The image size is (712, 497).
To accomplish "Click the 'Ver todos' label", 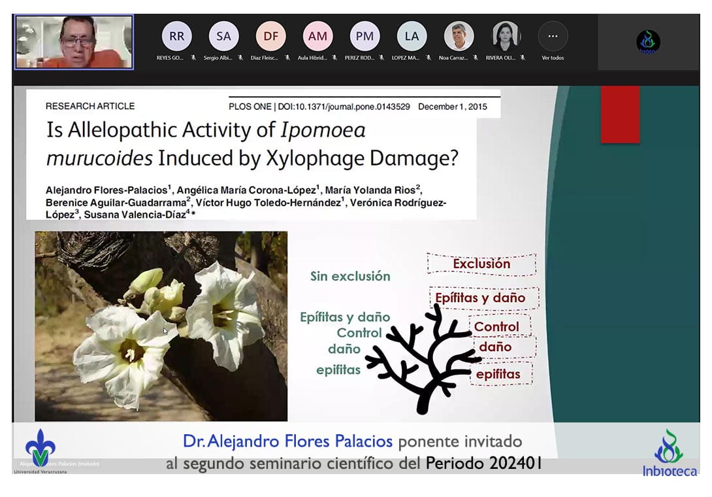I will point(553,58).
